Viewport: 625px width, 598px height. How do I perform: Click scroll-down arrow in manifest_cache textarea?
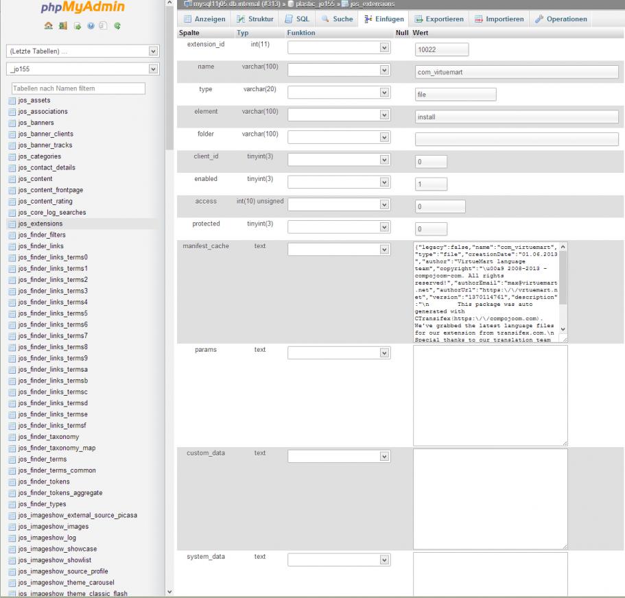tap(563, 329)
